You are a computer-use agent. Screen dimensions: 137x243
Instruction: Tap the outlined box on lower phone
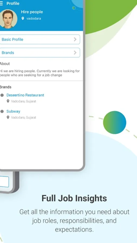[4, 182]
